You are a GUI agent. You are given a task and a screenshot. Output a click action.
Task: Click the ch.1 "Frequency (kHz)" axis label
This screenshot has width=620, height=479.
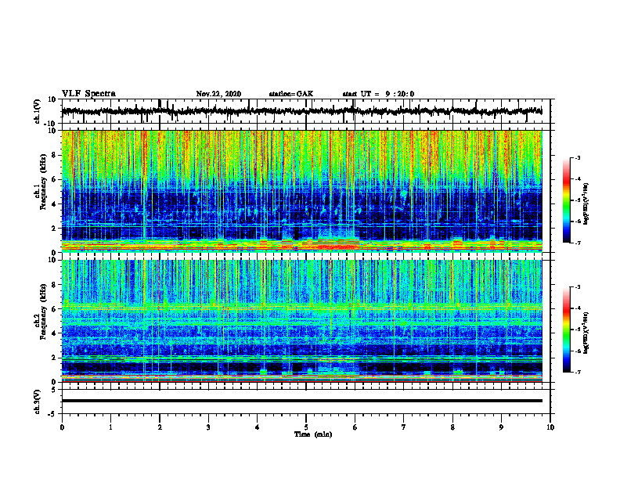tap(44, 182)
